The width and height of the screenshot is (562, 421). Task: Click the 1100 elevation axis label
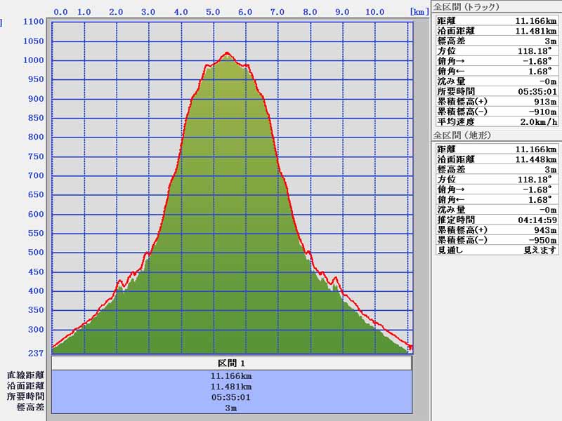point(33,22)
